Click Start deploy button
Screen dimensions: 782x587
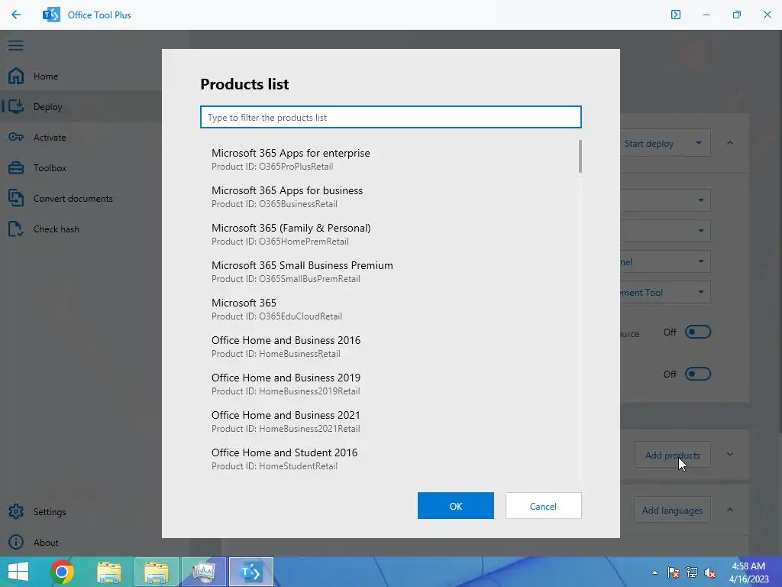tap(649, 143)
